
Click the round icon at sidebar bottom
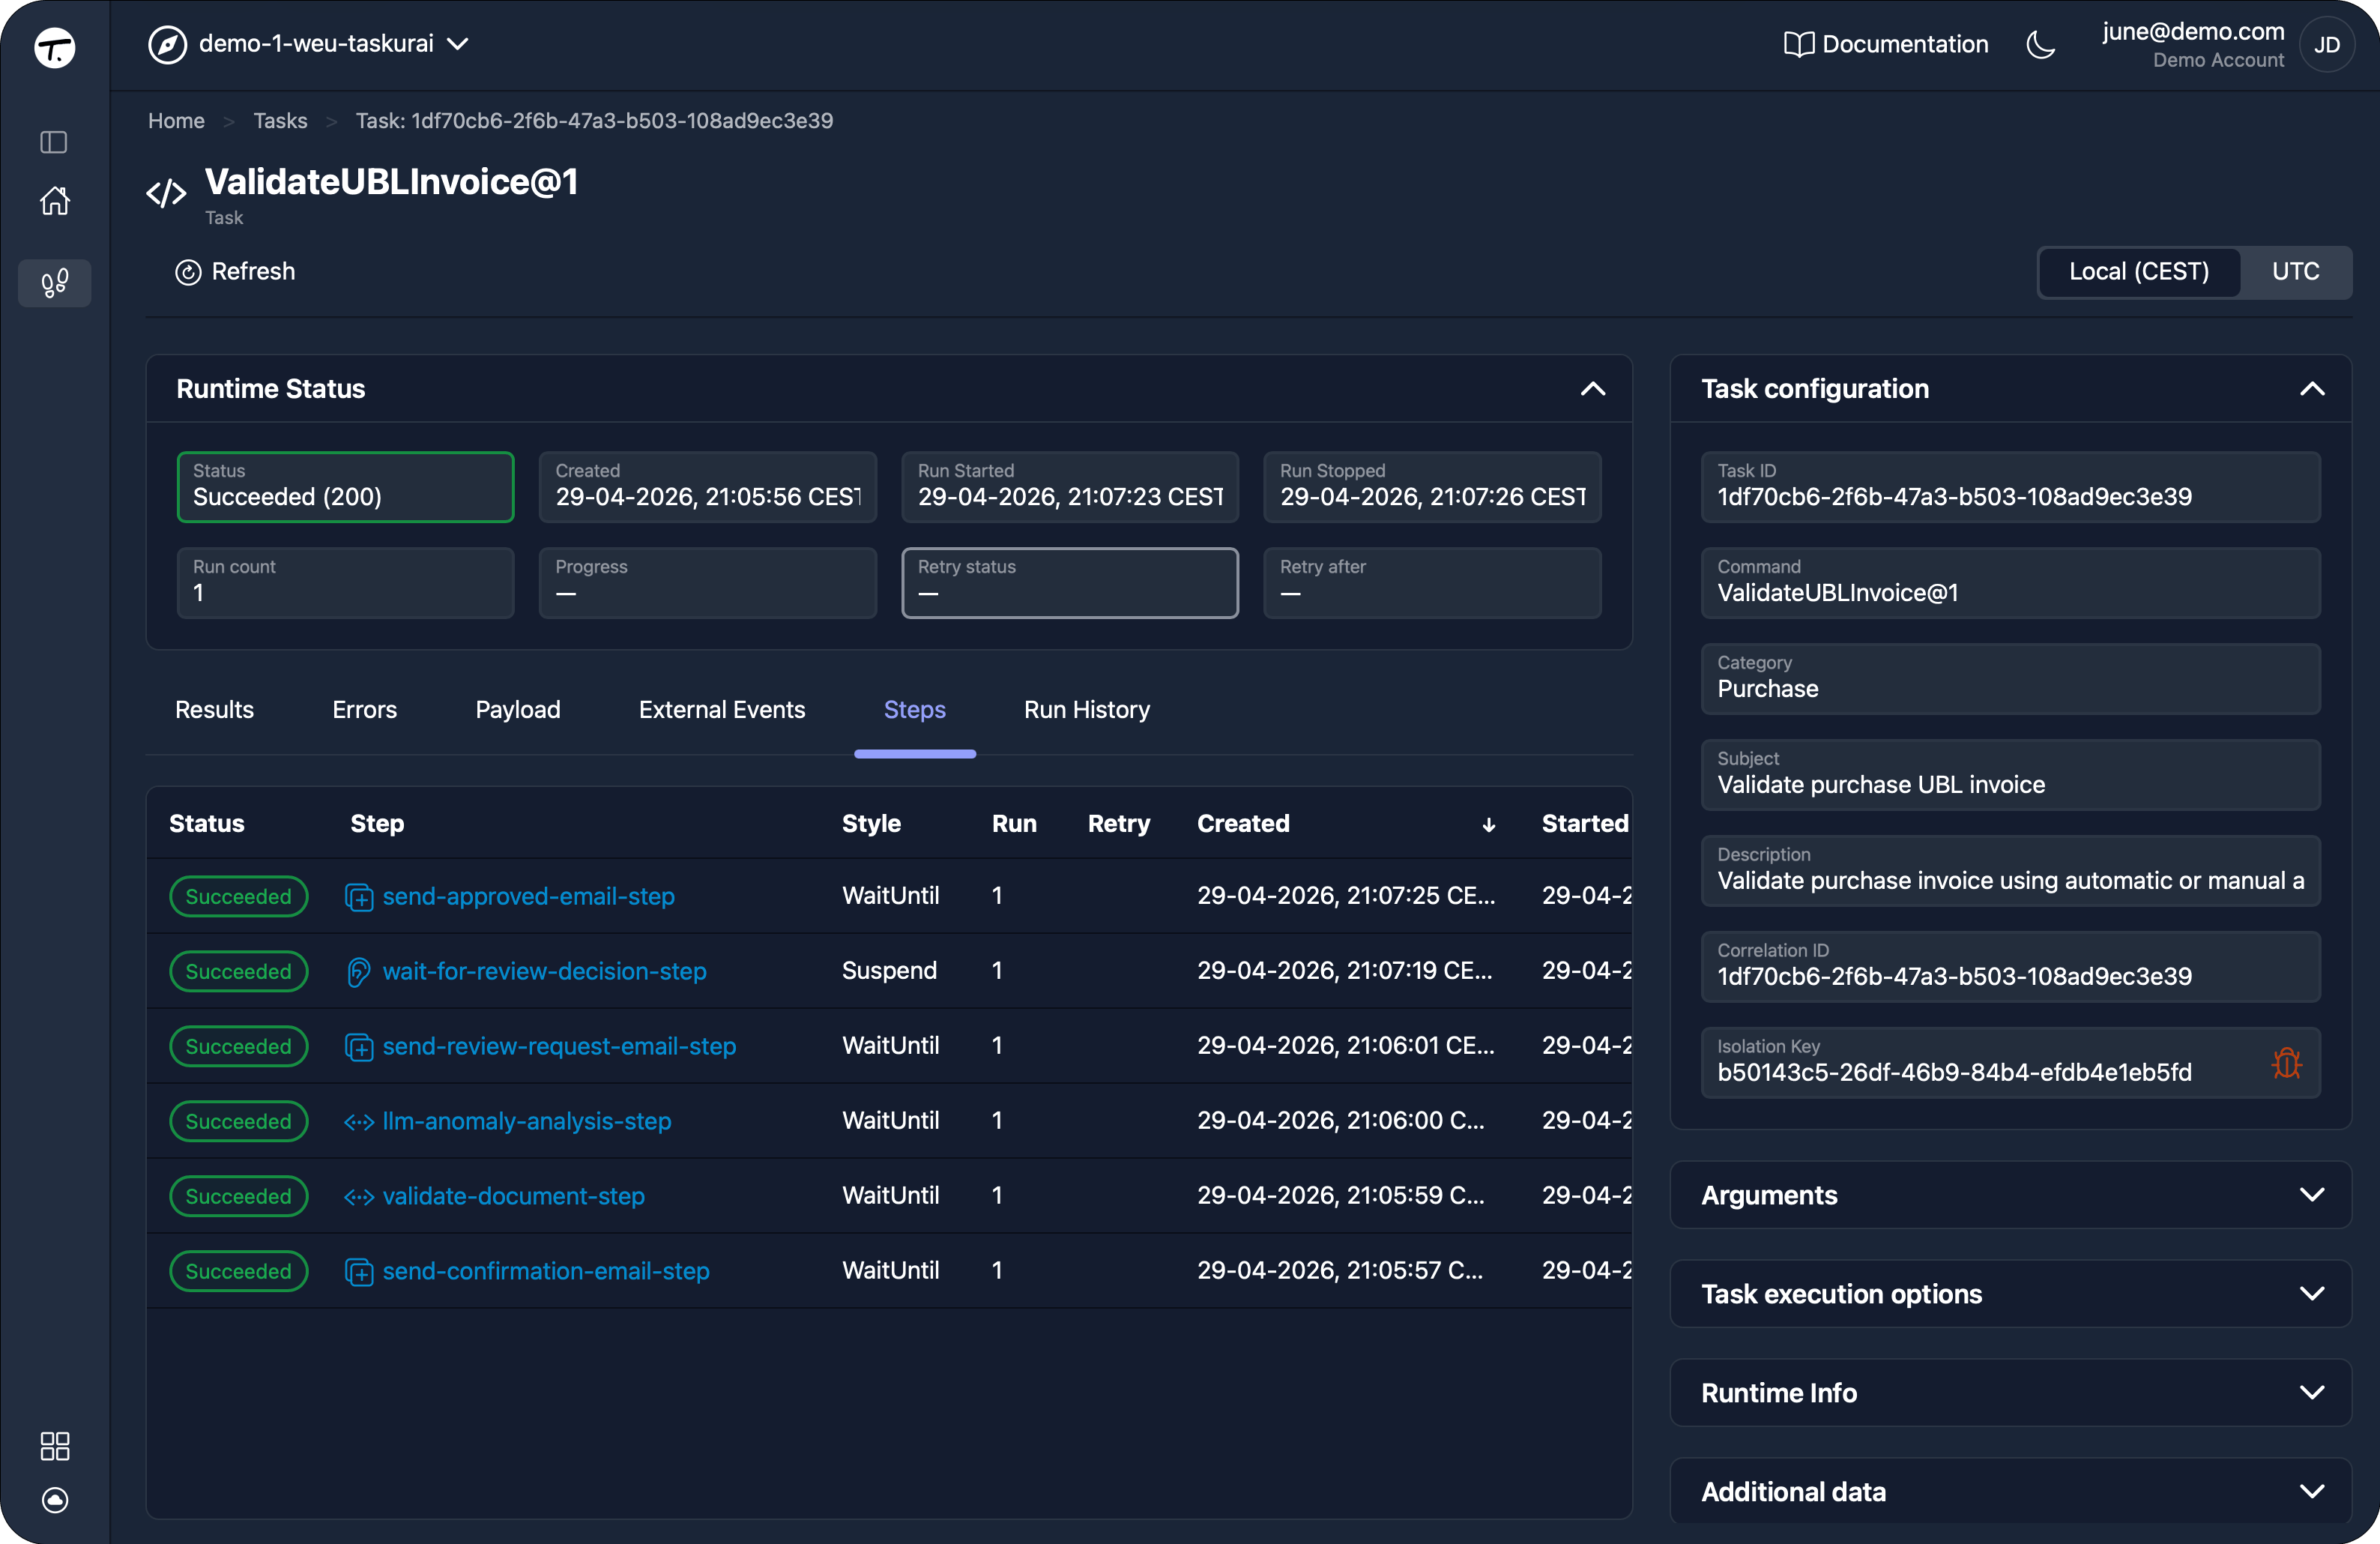point(54,1499)
